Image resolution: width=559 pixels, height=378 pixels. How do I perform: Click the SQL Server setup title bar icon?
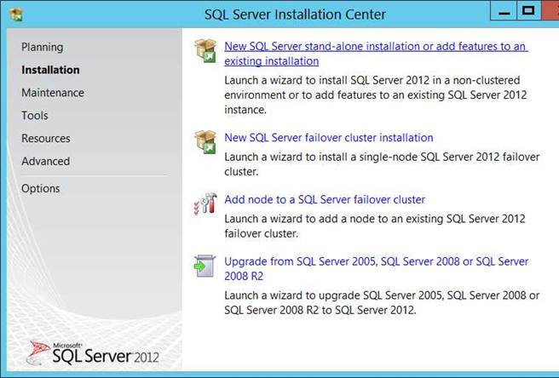point(16,14)
